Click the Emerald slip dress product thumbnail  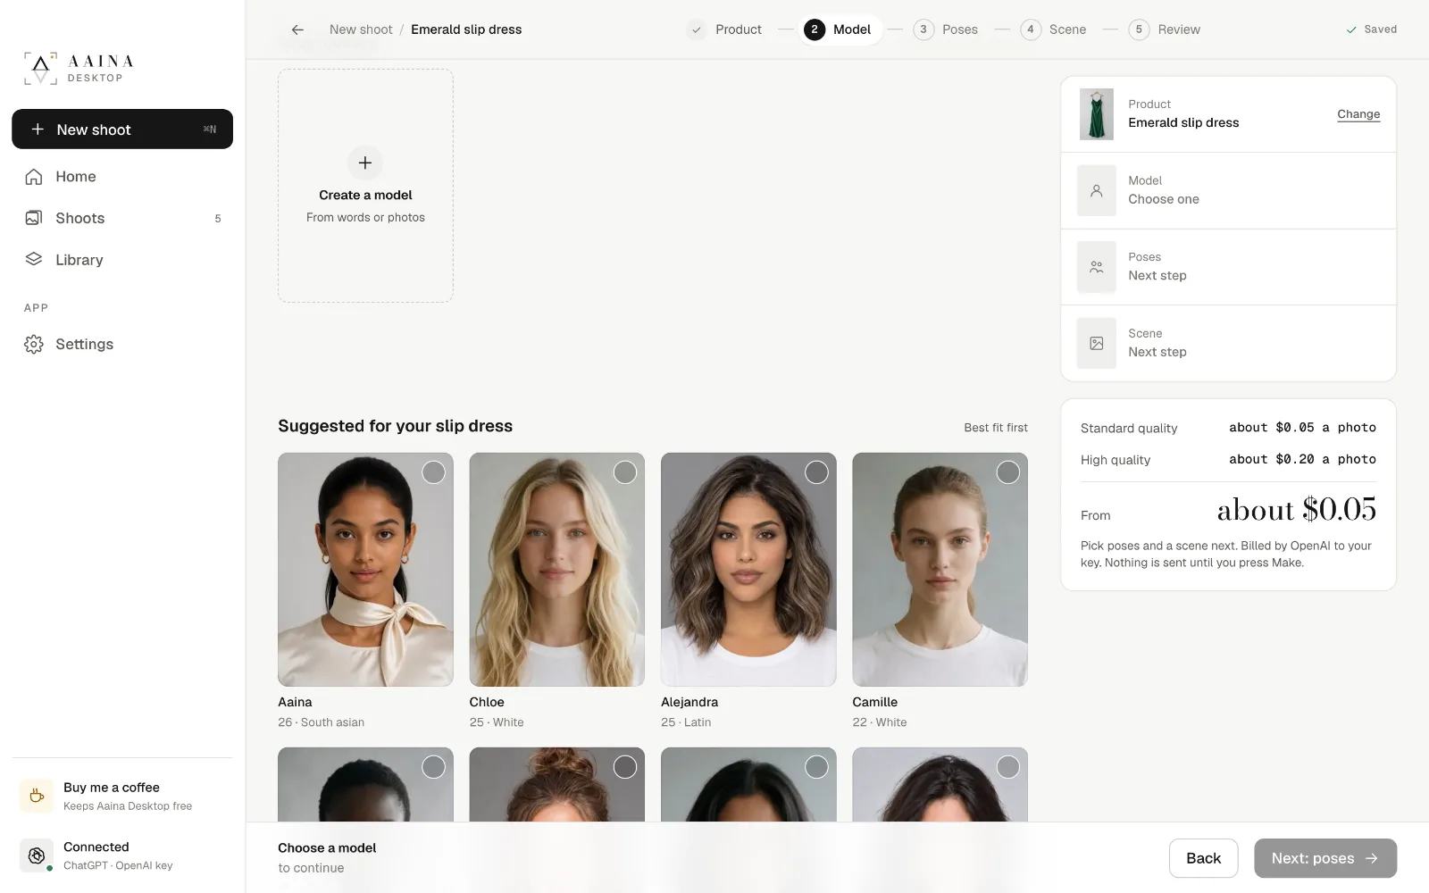(x=1096, y=114)
